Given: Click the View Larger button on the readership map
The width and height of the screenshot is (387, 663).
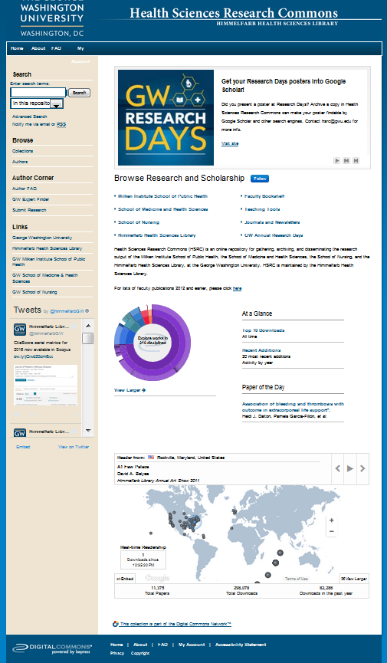Looking at the screenshot, I should point(355,579).
